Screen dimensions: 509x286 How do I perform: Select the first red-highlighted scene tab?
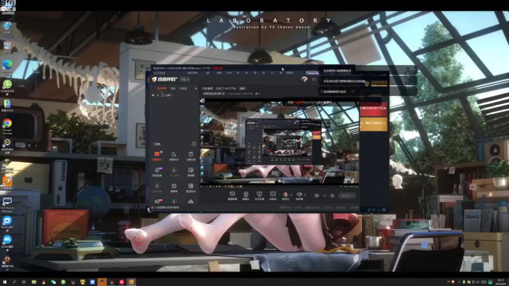(x=162, y=88)
